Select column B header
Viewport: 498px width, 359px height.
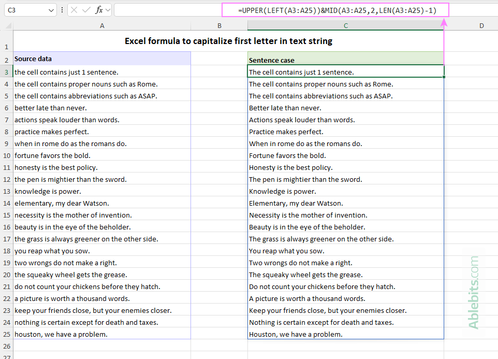(219, 26)
